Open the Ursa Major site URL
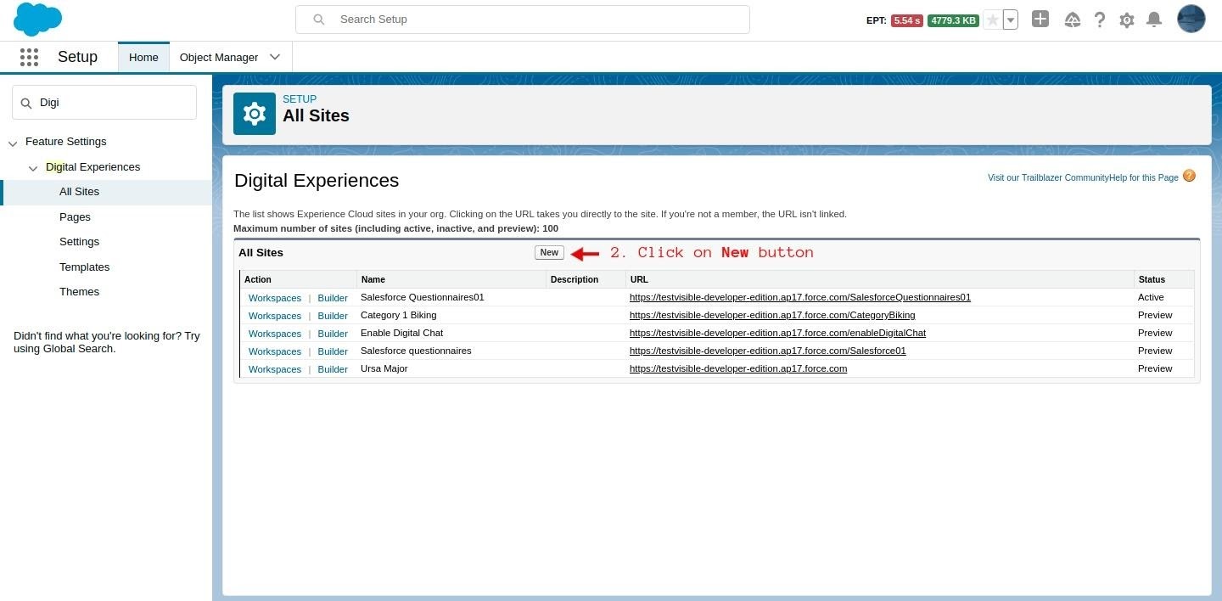 (x=738, y=368)
